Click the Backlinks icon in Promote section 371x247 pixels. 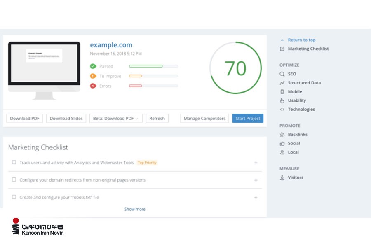click(282, 135)
